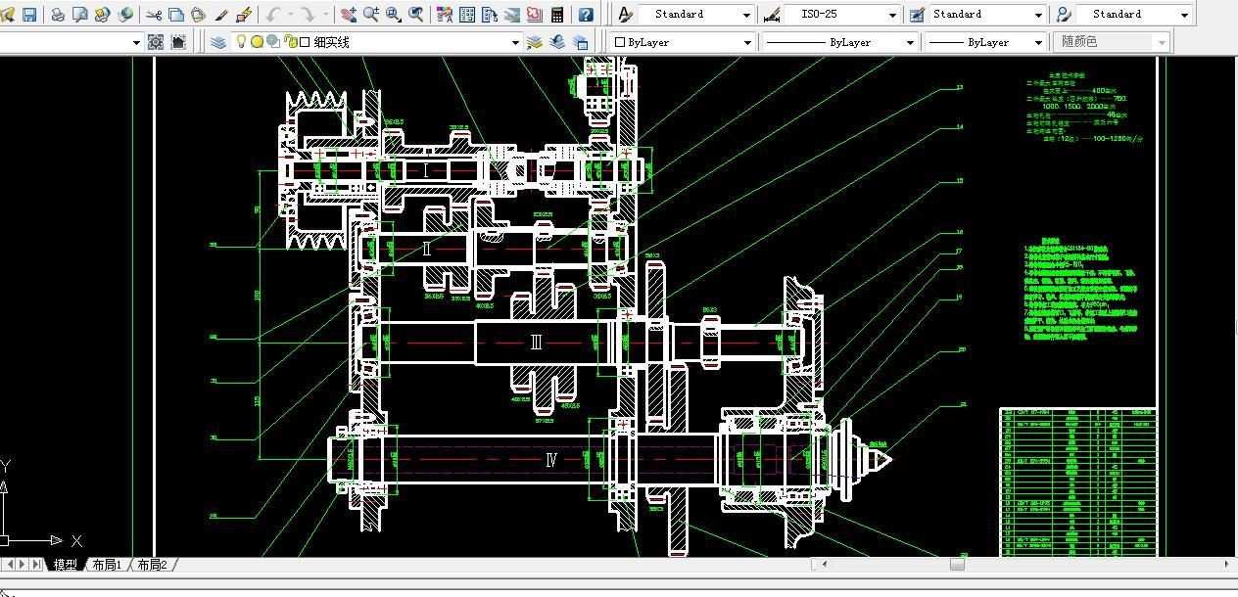Switch to the 布局2 layout tab
This screenshot has width=1238, height=597.
click(152, 565)
